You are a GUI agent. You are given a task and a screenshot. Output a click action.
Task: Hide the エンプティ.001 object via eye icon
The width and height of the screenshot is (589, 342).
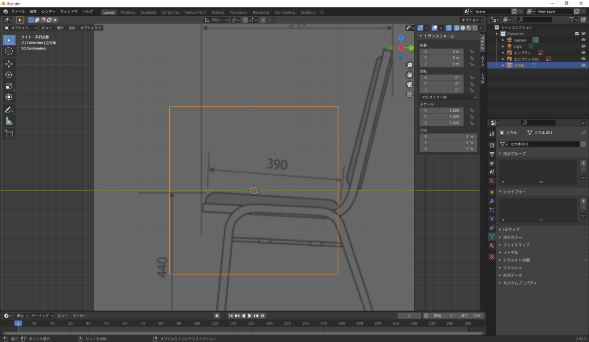583,59
